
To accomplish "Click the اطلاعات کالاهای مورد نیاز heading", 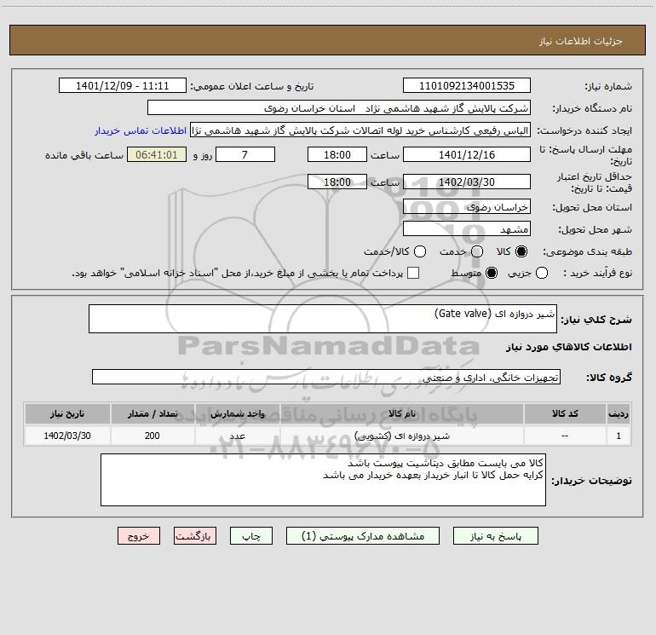I will [568, 347].
